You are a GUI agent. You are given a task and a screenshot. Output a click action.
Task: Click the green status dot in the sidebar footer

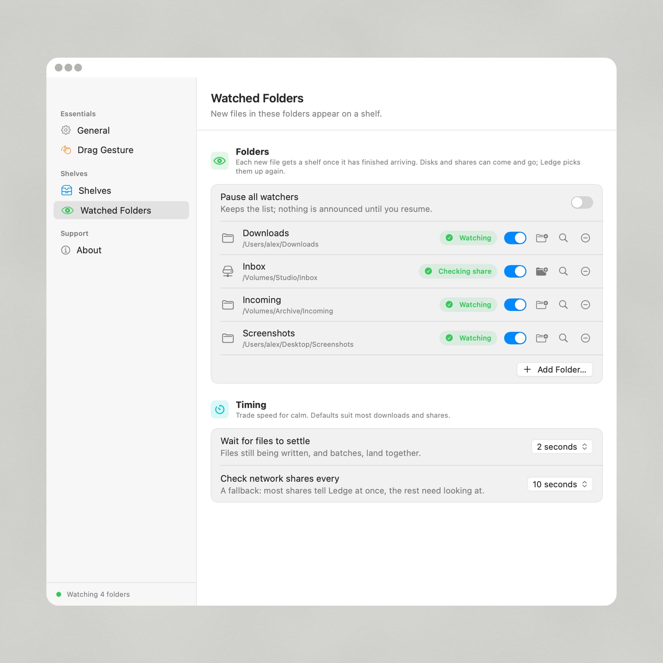tap(59, 594)
